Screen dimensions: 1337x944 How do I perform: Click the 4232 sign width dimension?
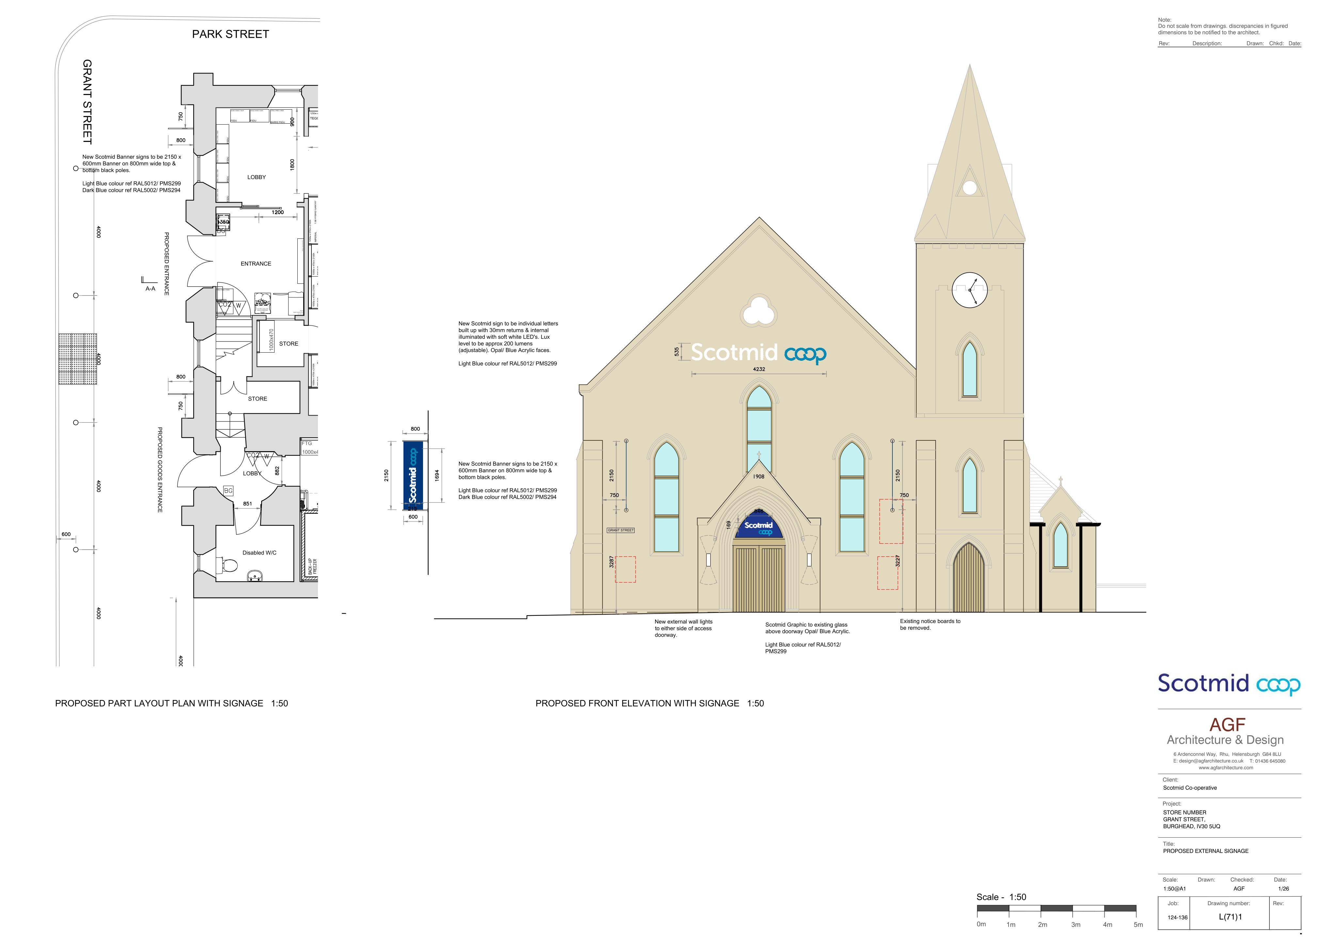coord(759,369)
